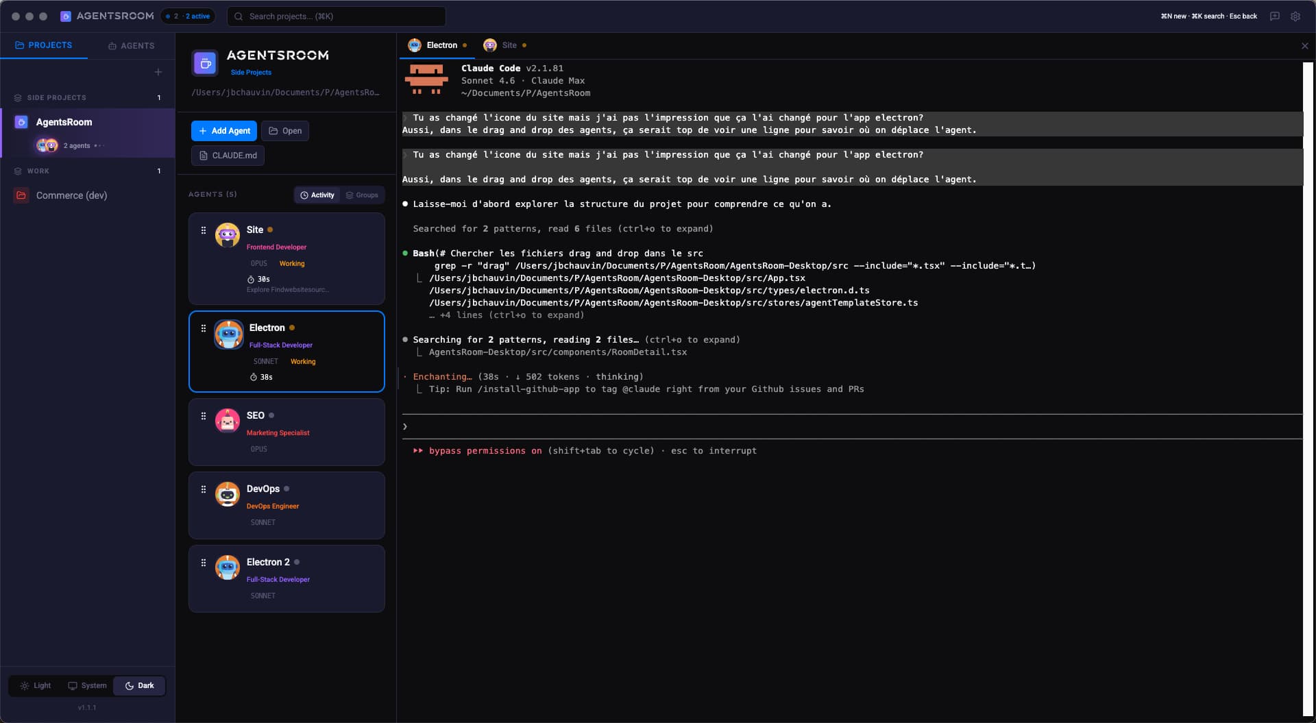Grab the drag handle on the Electron card
The height and width of the screenshot is (723, 1316).
203,328
